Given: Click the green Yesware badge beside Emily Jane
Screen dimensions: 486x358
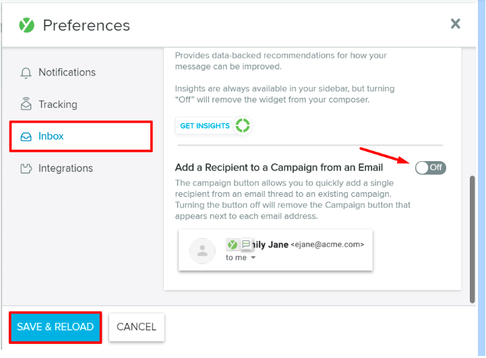Looking at the screenshot, I should 233,245.
